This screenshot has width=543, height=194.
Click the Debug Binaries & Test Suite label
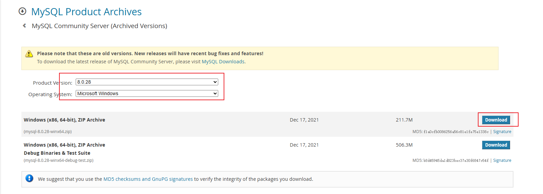(57, 153)
